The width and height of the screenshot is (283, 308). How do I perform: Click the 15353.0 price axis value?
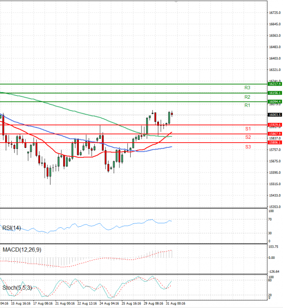tap(275, 207)
